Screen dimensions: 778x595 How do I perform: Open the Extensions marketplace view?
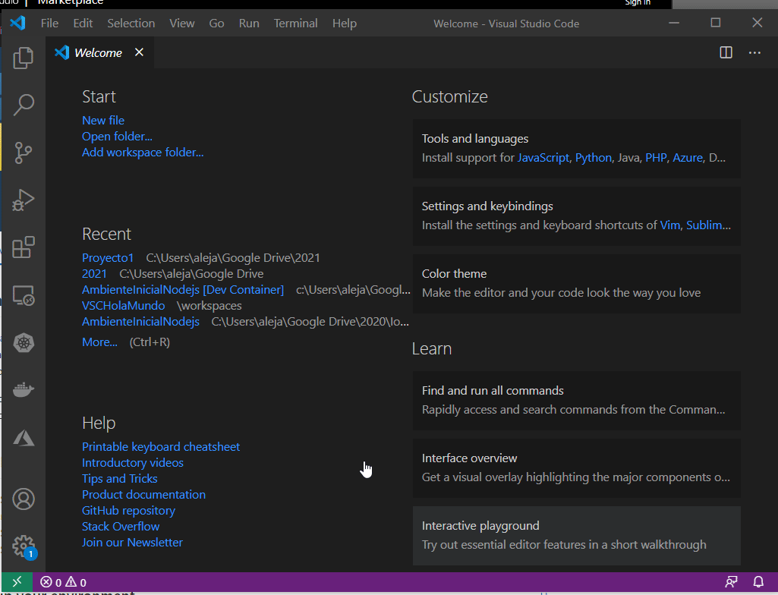(x=24, y=247)
